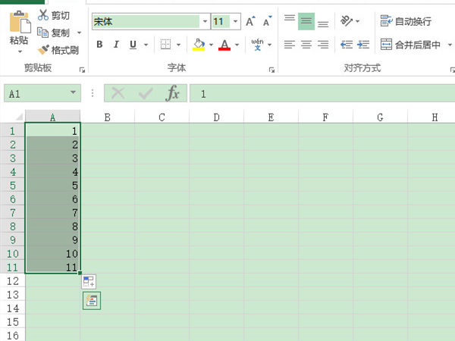Click the Paste (粘贴) button
Viewport: 455px width, 341px height.
pyautogui.click(x=18, y=30)
